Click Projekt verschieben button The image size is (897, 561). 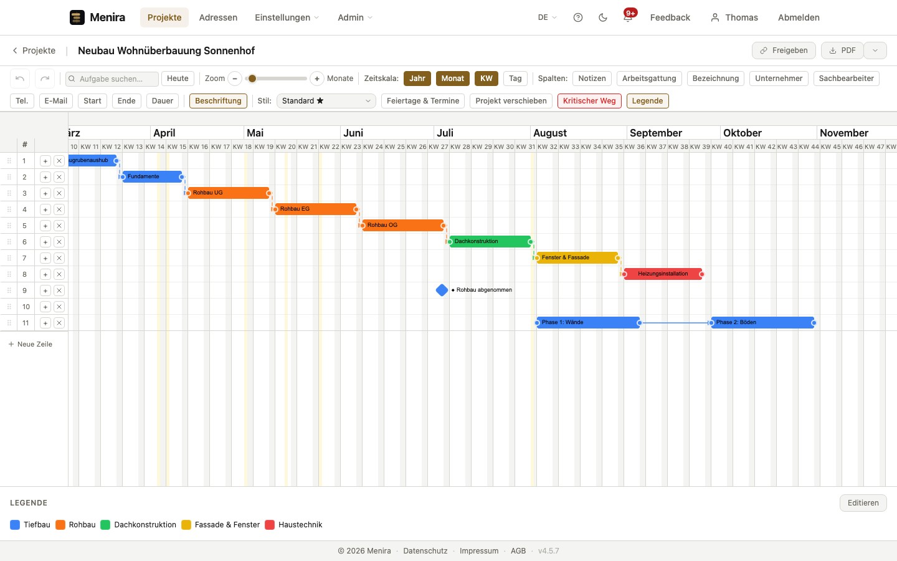coord(511,101)
